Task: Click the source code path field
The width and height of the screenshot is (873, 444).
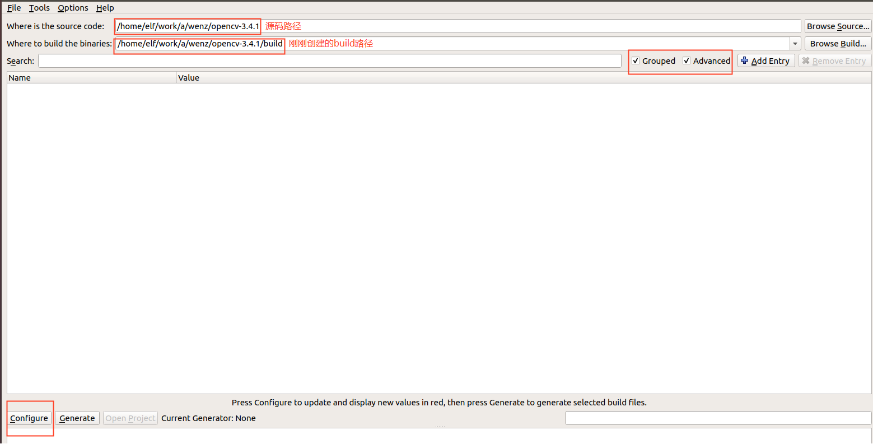Action: click(457, 26)
